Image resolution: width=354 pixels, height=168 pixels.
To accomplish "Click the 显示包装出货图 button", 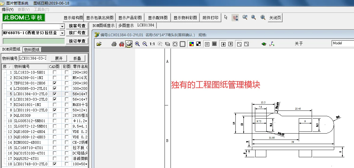I will pos(100,18).
